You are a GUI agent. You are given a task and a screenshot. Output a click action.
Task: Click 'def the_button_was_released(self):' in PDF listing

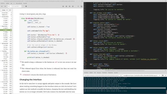37,51
